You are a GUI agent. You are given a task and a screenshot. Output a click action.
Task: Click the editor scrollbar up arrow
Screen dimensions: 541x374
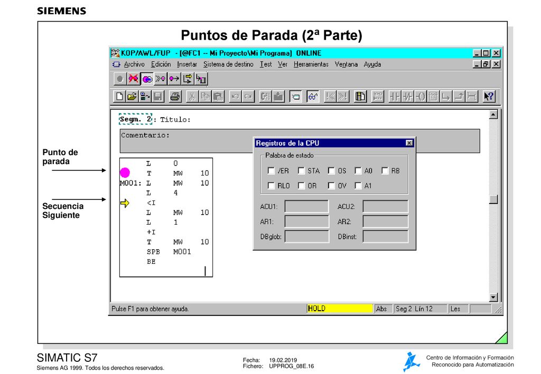(x=493, y=114)
